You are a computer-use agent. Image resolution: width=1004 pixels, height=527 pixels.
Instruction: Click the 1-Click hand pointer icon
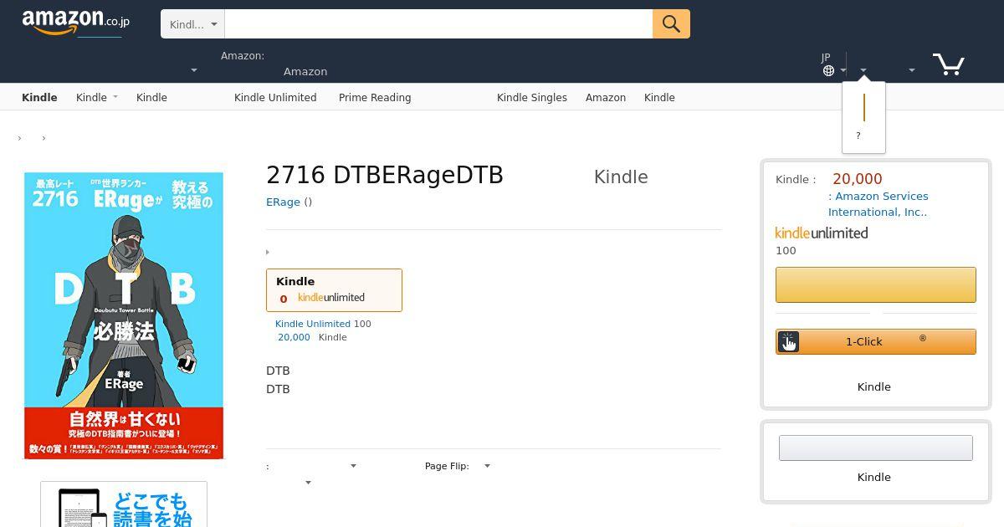tap(788, 341)
